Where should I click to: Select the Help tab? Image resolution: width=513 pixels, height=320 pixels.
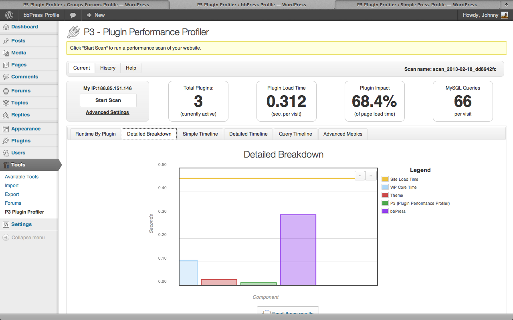pyautogui.click(x=131, y=68)
